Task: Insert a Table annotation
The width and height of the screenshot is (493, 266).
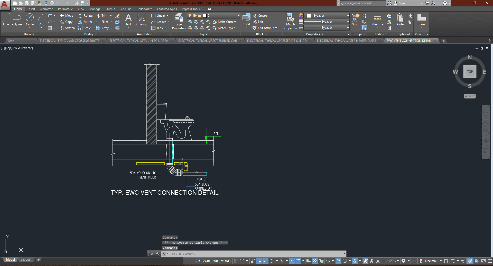Action: point(157,28)
